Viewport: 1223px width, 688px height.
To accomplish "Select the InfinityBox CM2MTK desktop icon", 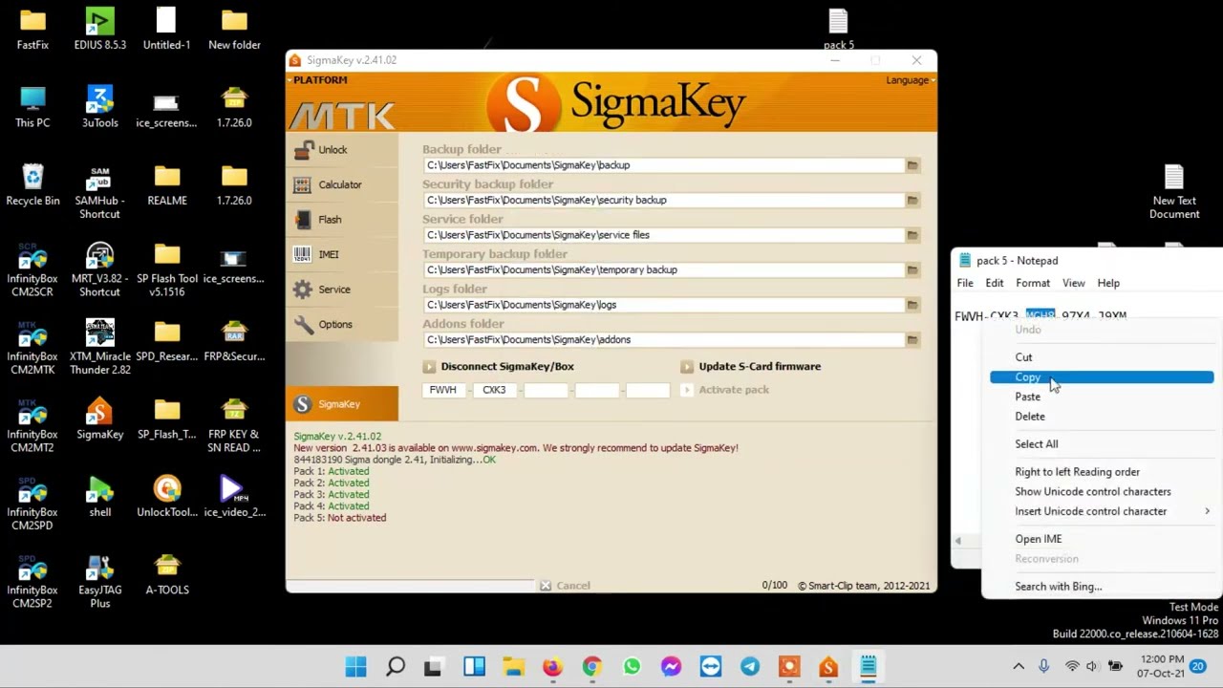I will tap(32, 348).
